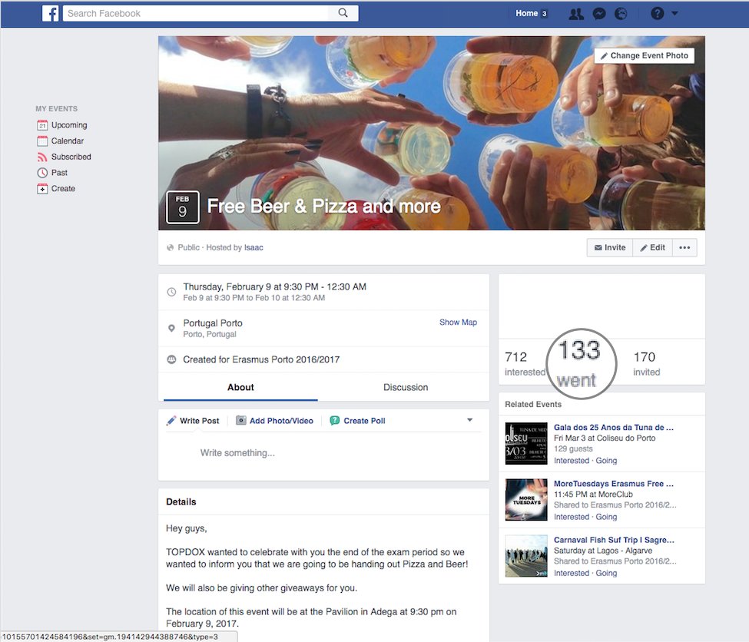The width and height of the screenshot is (749, 642).
Task: Click the search magnifier icon
Action: (343, 13)
